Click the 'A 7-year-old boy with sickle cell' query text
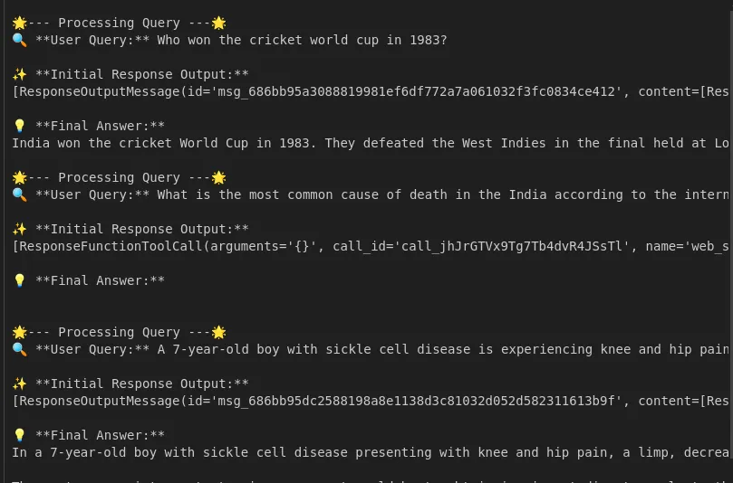This screenshot has width=733, height=483. pyautogui.click(x=443, y=349)
